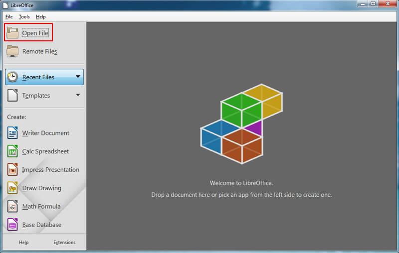Image resolution: width=399 pixels, height=253 pixels.
Task: Create a new Writer Document
Action: 45,133
